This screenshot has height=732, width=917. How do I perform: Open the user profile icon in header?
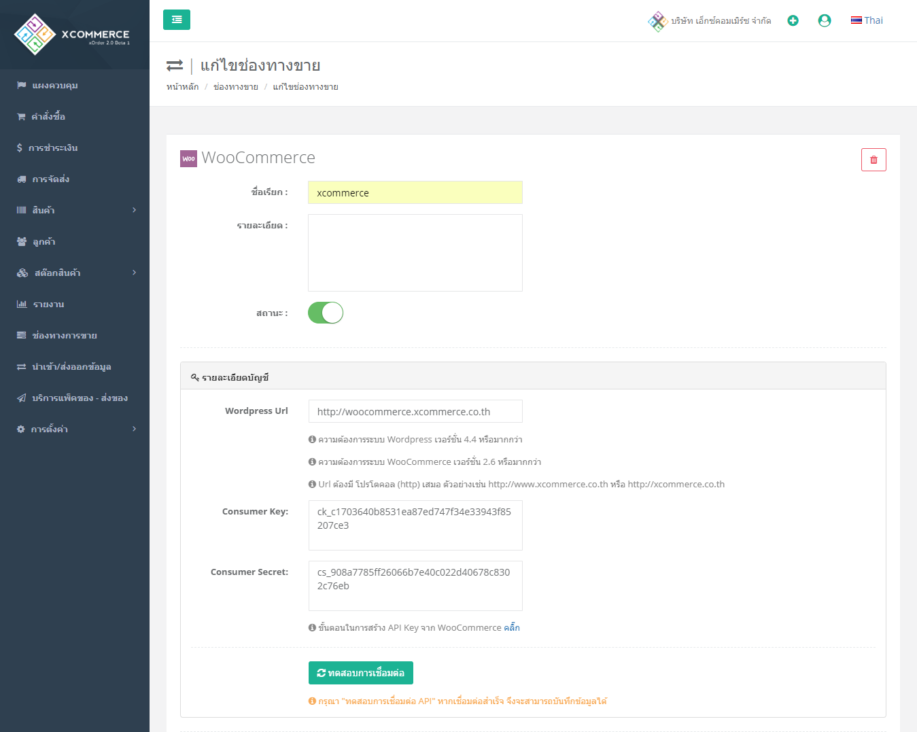pos(825,20)
